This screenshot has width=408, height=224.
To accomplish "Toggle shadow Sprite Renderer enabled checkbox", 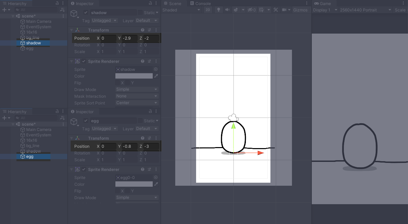I will 84,61.
